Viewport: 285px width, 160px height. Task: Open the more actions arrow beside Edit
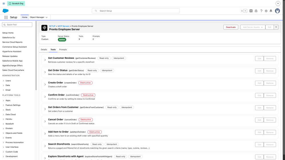click(276, 27)
